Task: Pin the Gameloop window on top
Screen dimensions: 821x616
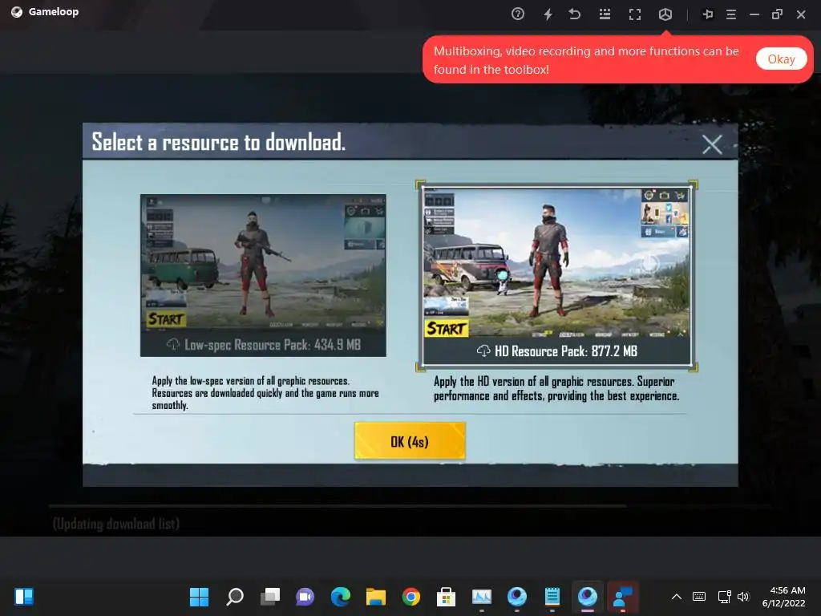Action: (707, 14)
